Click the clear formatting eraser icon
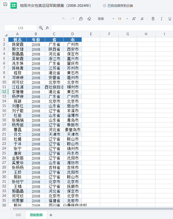This screenshot has height=219, width=173. point(89,19)
